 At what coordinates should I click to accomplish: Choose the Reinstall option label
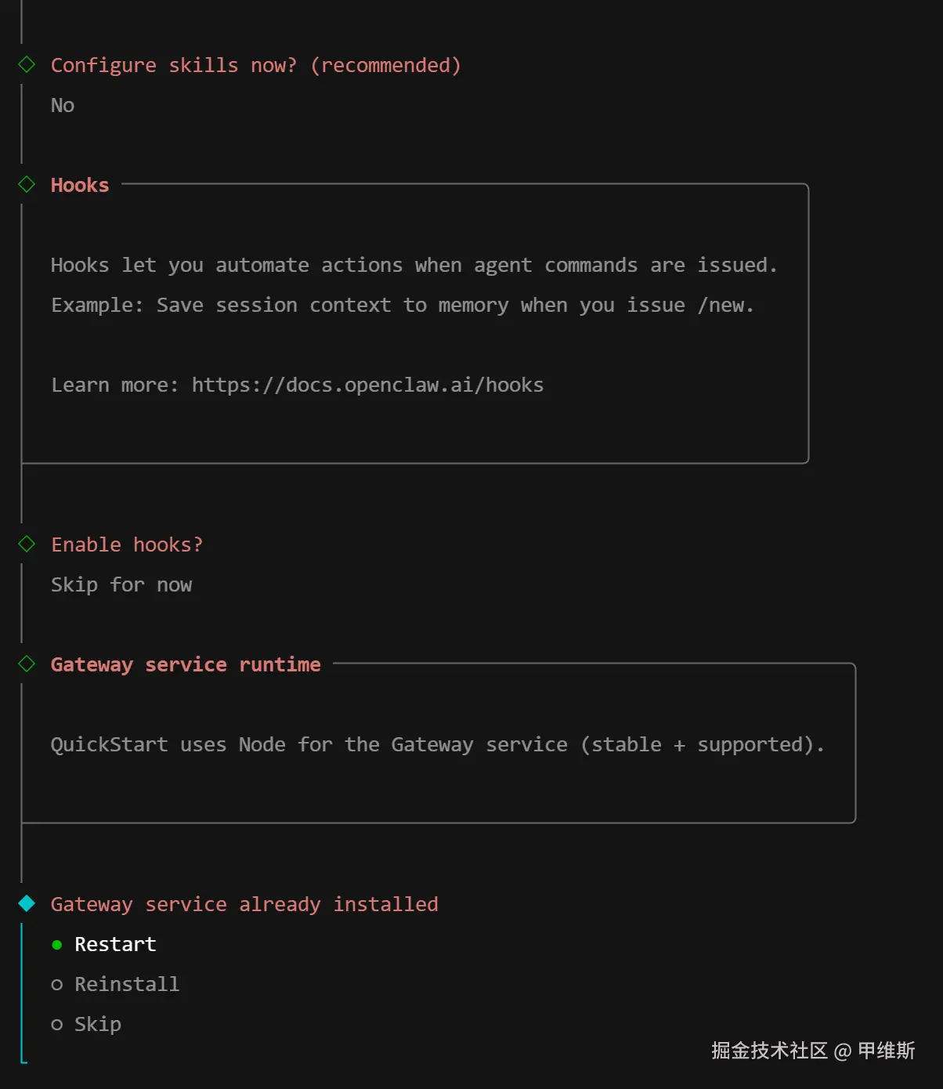pyautogui.click(x=127, y=984)
